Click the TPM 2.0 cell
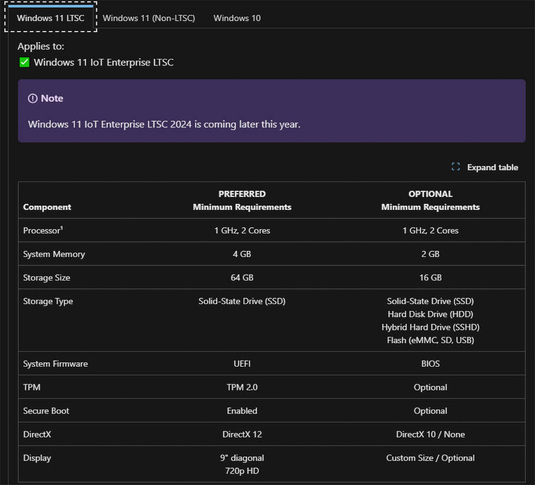Viewport: 535px width, 485px height. click(242, 387)
